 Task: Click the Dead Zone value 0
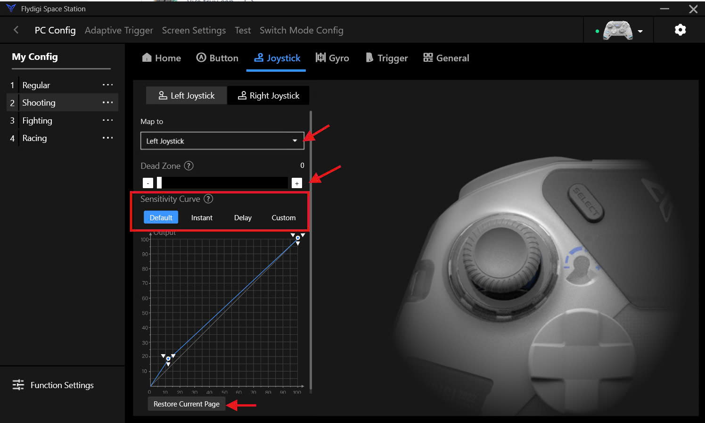pyautogui.click(x=302, y=165)
